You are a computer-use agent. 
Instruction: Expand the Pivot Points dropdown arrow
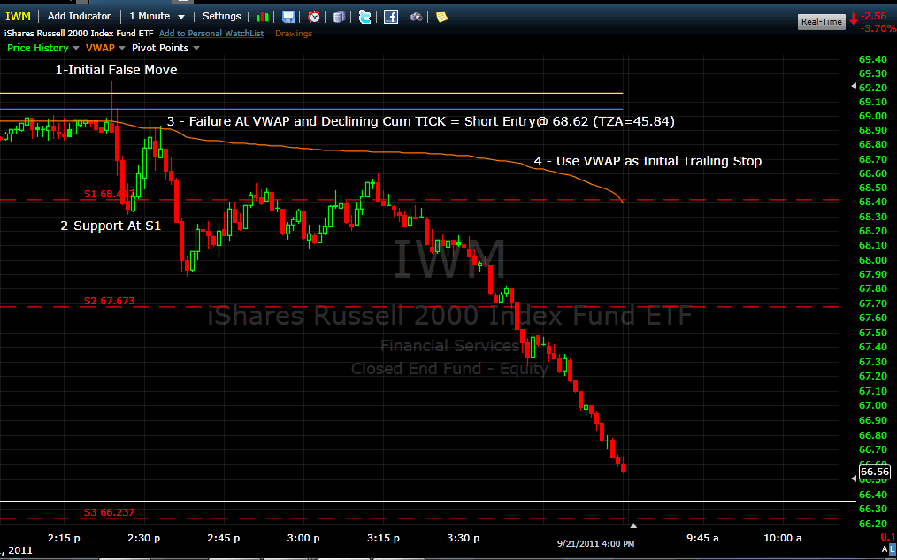[196, 48]
